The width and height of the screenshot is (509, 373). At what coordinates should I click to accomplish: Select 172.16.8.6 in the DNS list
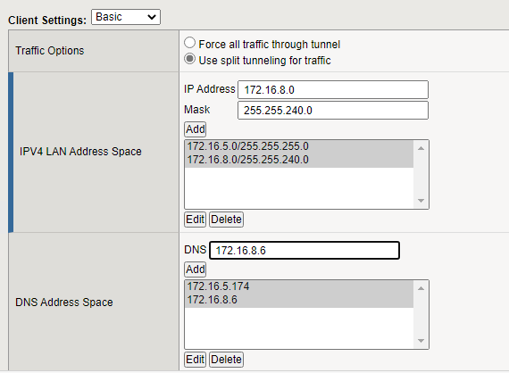298,300
